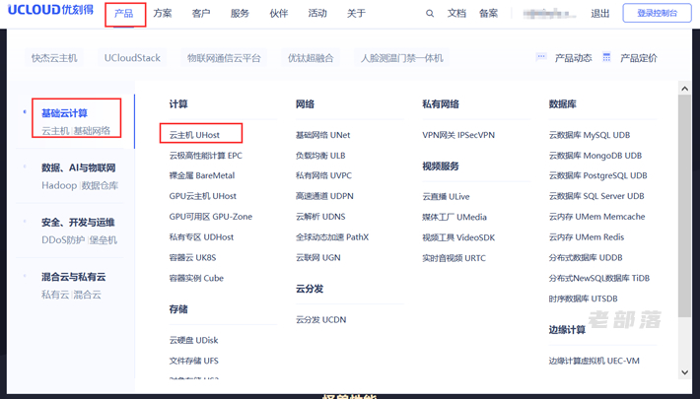Open VPN网关 IPSecVPN
Viewport: 700px width, 399px height.
458,135
